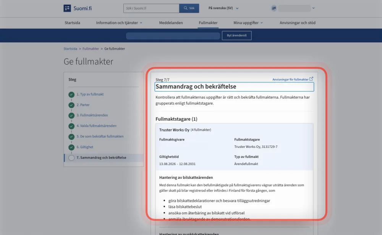The width and height of the screenshot is (382, 235).
Task: Select step 7. Sammandrag och bekräftelse
Action: (x=101, y=158)
